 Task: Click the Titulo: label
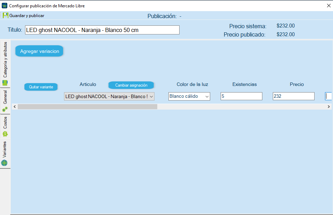pyautogui.click(x=15, y=30)
